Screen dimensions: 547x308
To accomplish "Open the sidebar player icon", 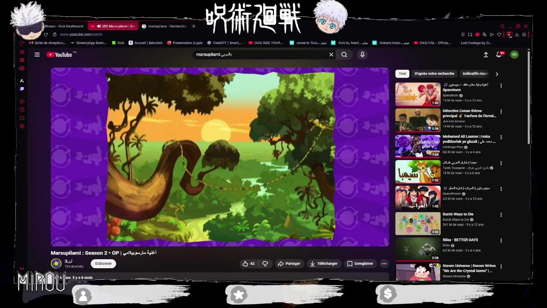I will 22,101.
